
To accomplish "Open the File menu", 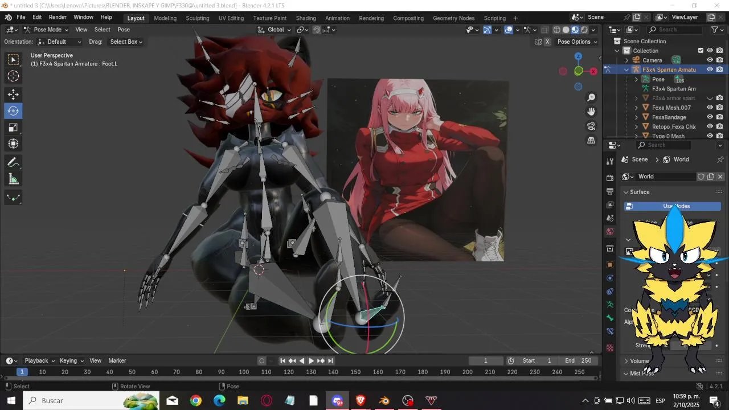I will (x=21, y=18).
